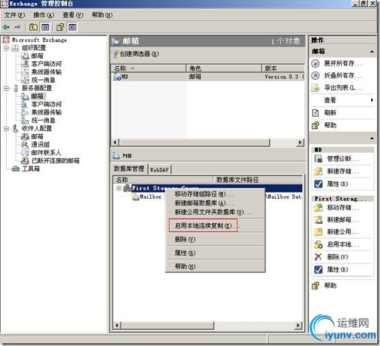
Task: Sort by 角色 column header
Action: coord(224,68)
